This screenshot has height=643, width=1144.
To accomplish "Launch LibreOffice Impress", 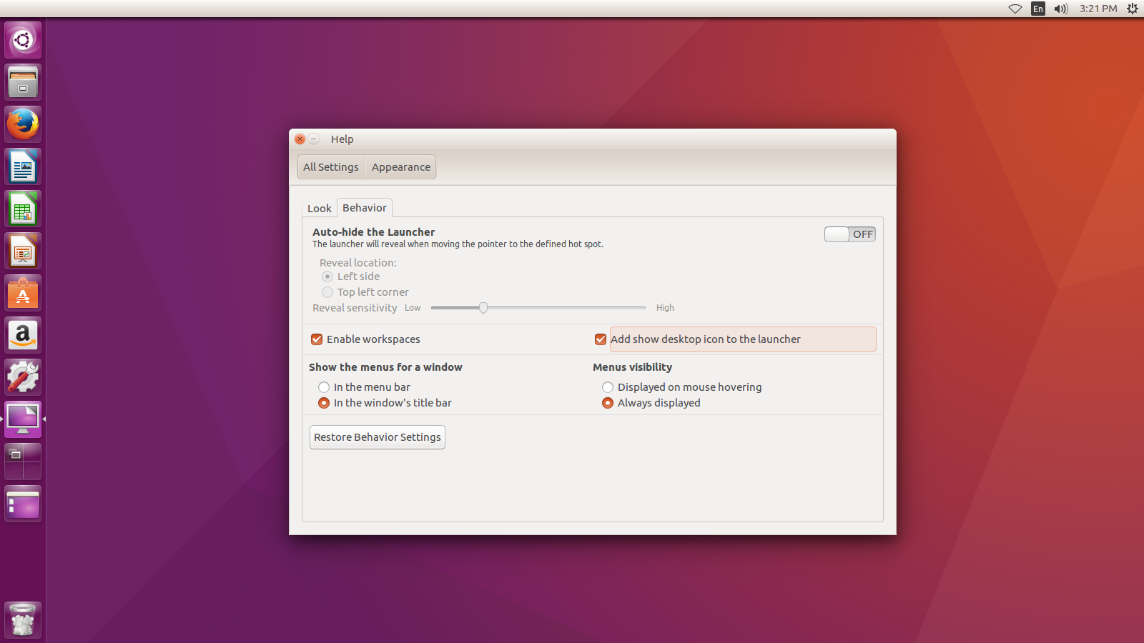I will coord(23,251).
